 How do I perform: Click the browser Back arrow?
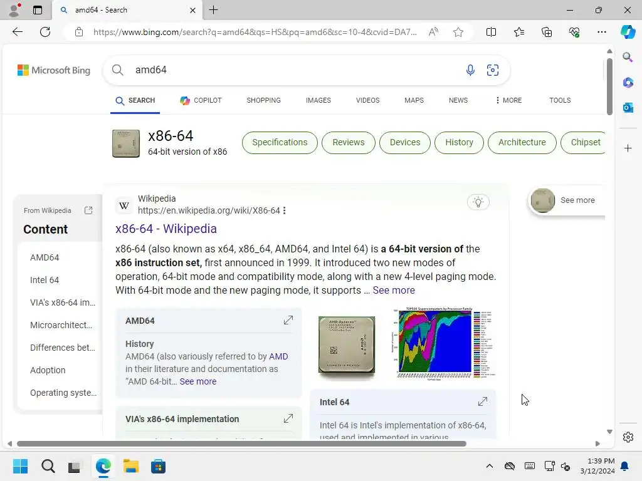pos(17,32)
